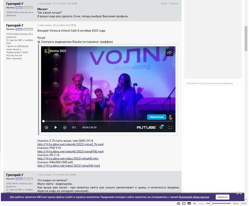This screenshot has height=206, width=249.
Task: Subscribe via the Подписаться button
Action: [x=157, y=117]
